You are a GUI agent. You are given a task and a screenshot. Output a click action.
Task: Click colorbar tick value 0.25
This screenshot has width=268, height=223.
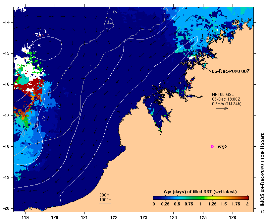(x=165, y=204)
